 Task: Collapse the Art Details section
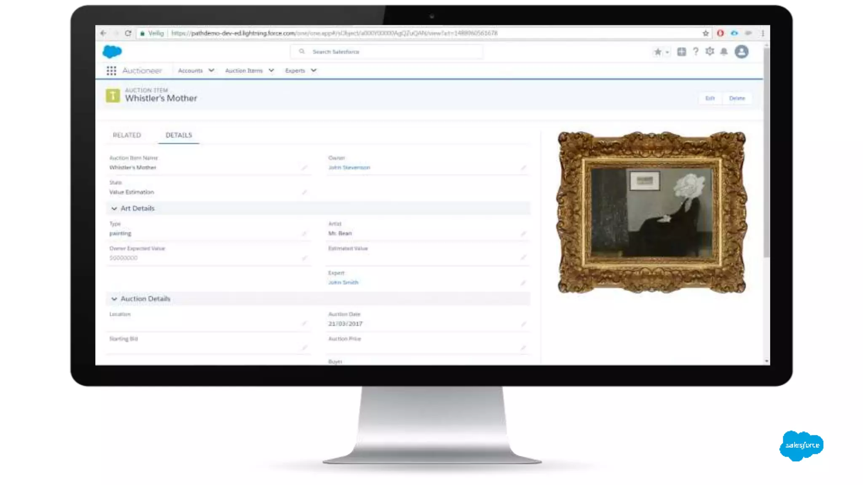pos(114,208)
